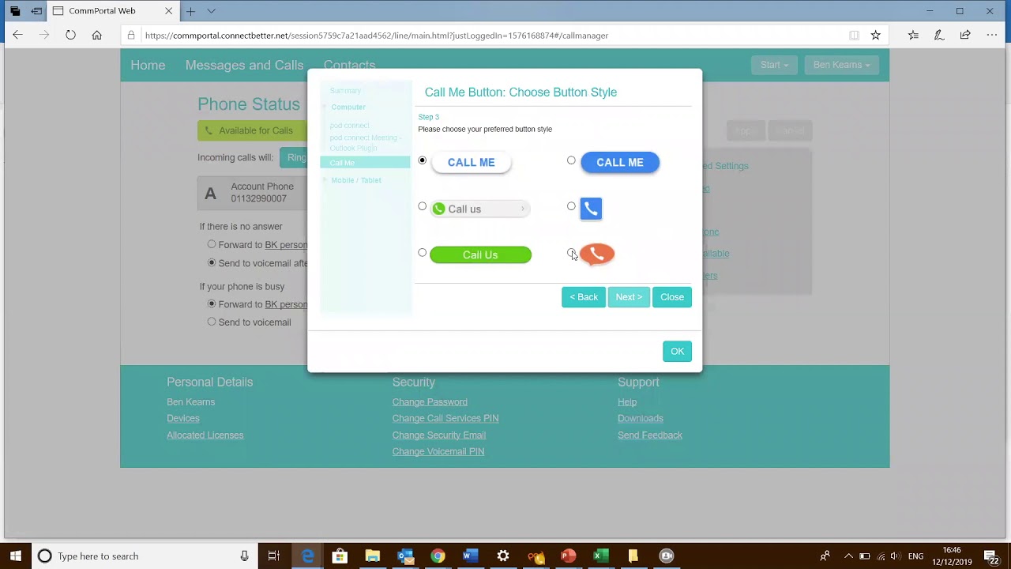1011x569 pixels.
Task: Add this page to favorites star icon
Action: [x=875, y=35]
